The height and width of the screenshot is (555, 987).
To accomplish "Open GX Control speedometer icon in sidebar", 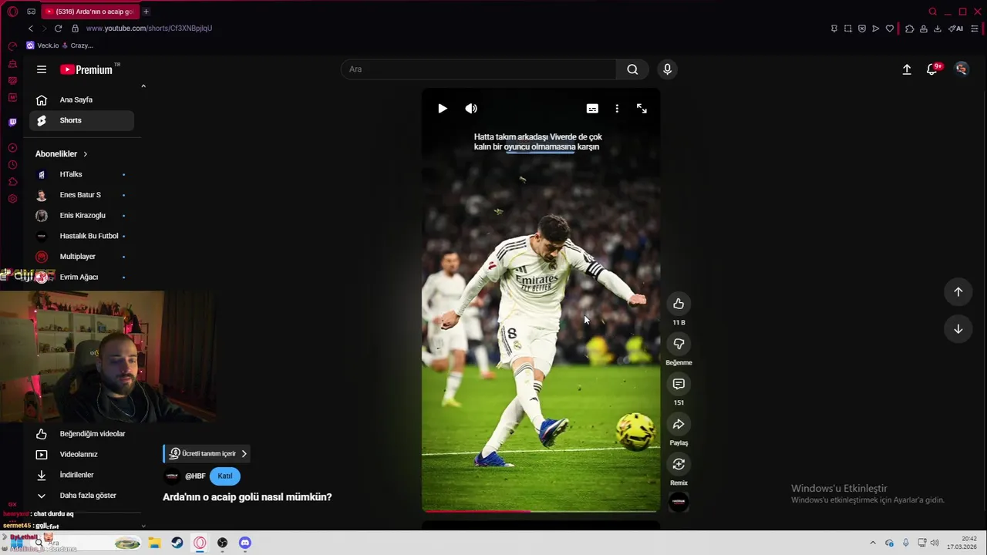I will coord(12,46).
